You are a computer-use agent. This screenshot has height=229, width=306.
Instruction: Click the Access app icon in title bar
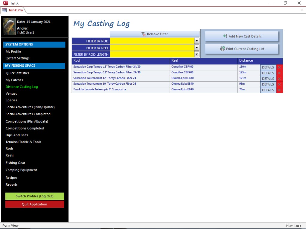point(5,3)
